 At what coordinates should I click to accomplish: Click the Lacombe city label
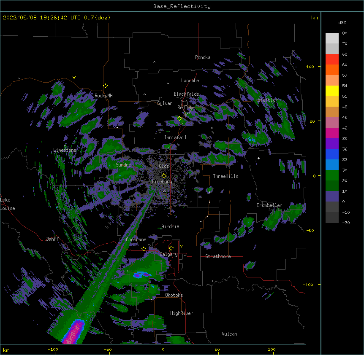tap(190, 81)
